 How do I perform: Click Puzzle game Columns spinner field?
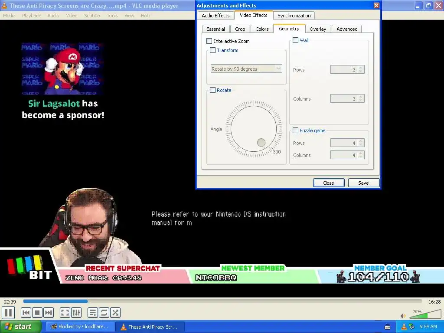coord(347,155)
